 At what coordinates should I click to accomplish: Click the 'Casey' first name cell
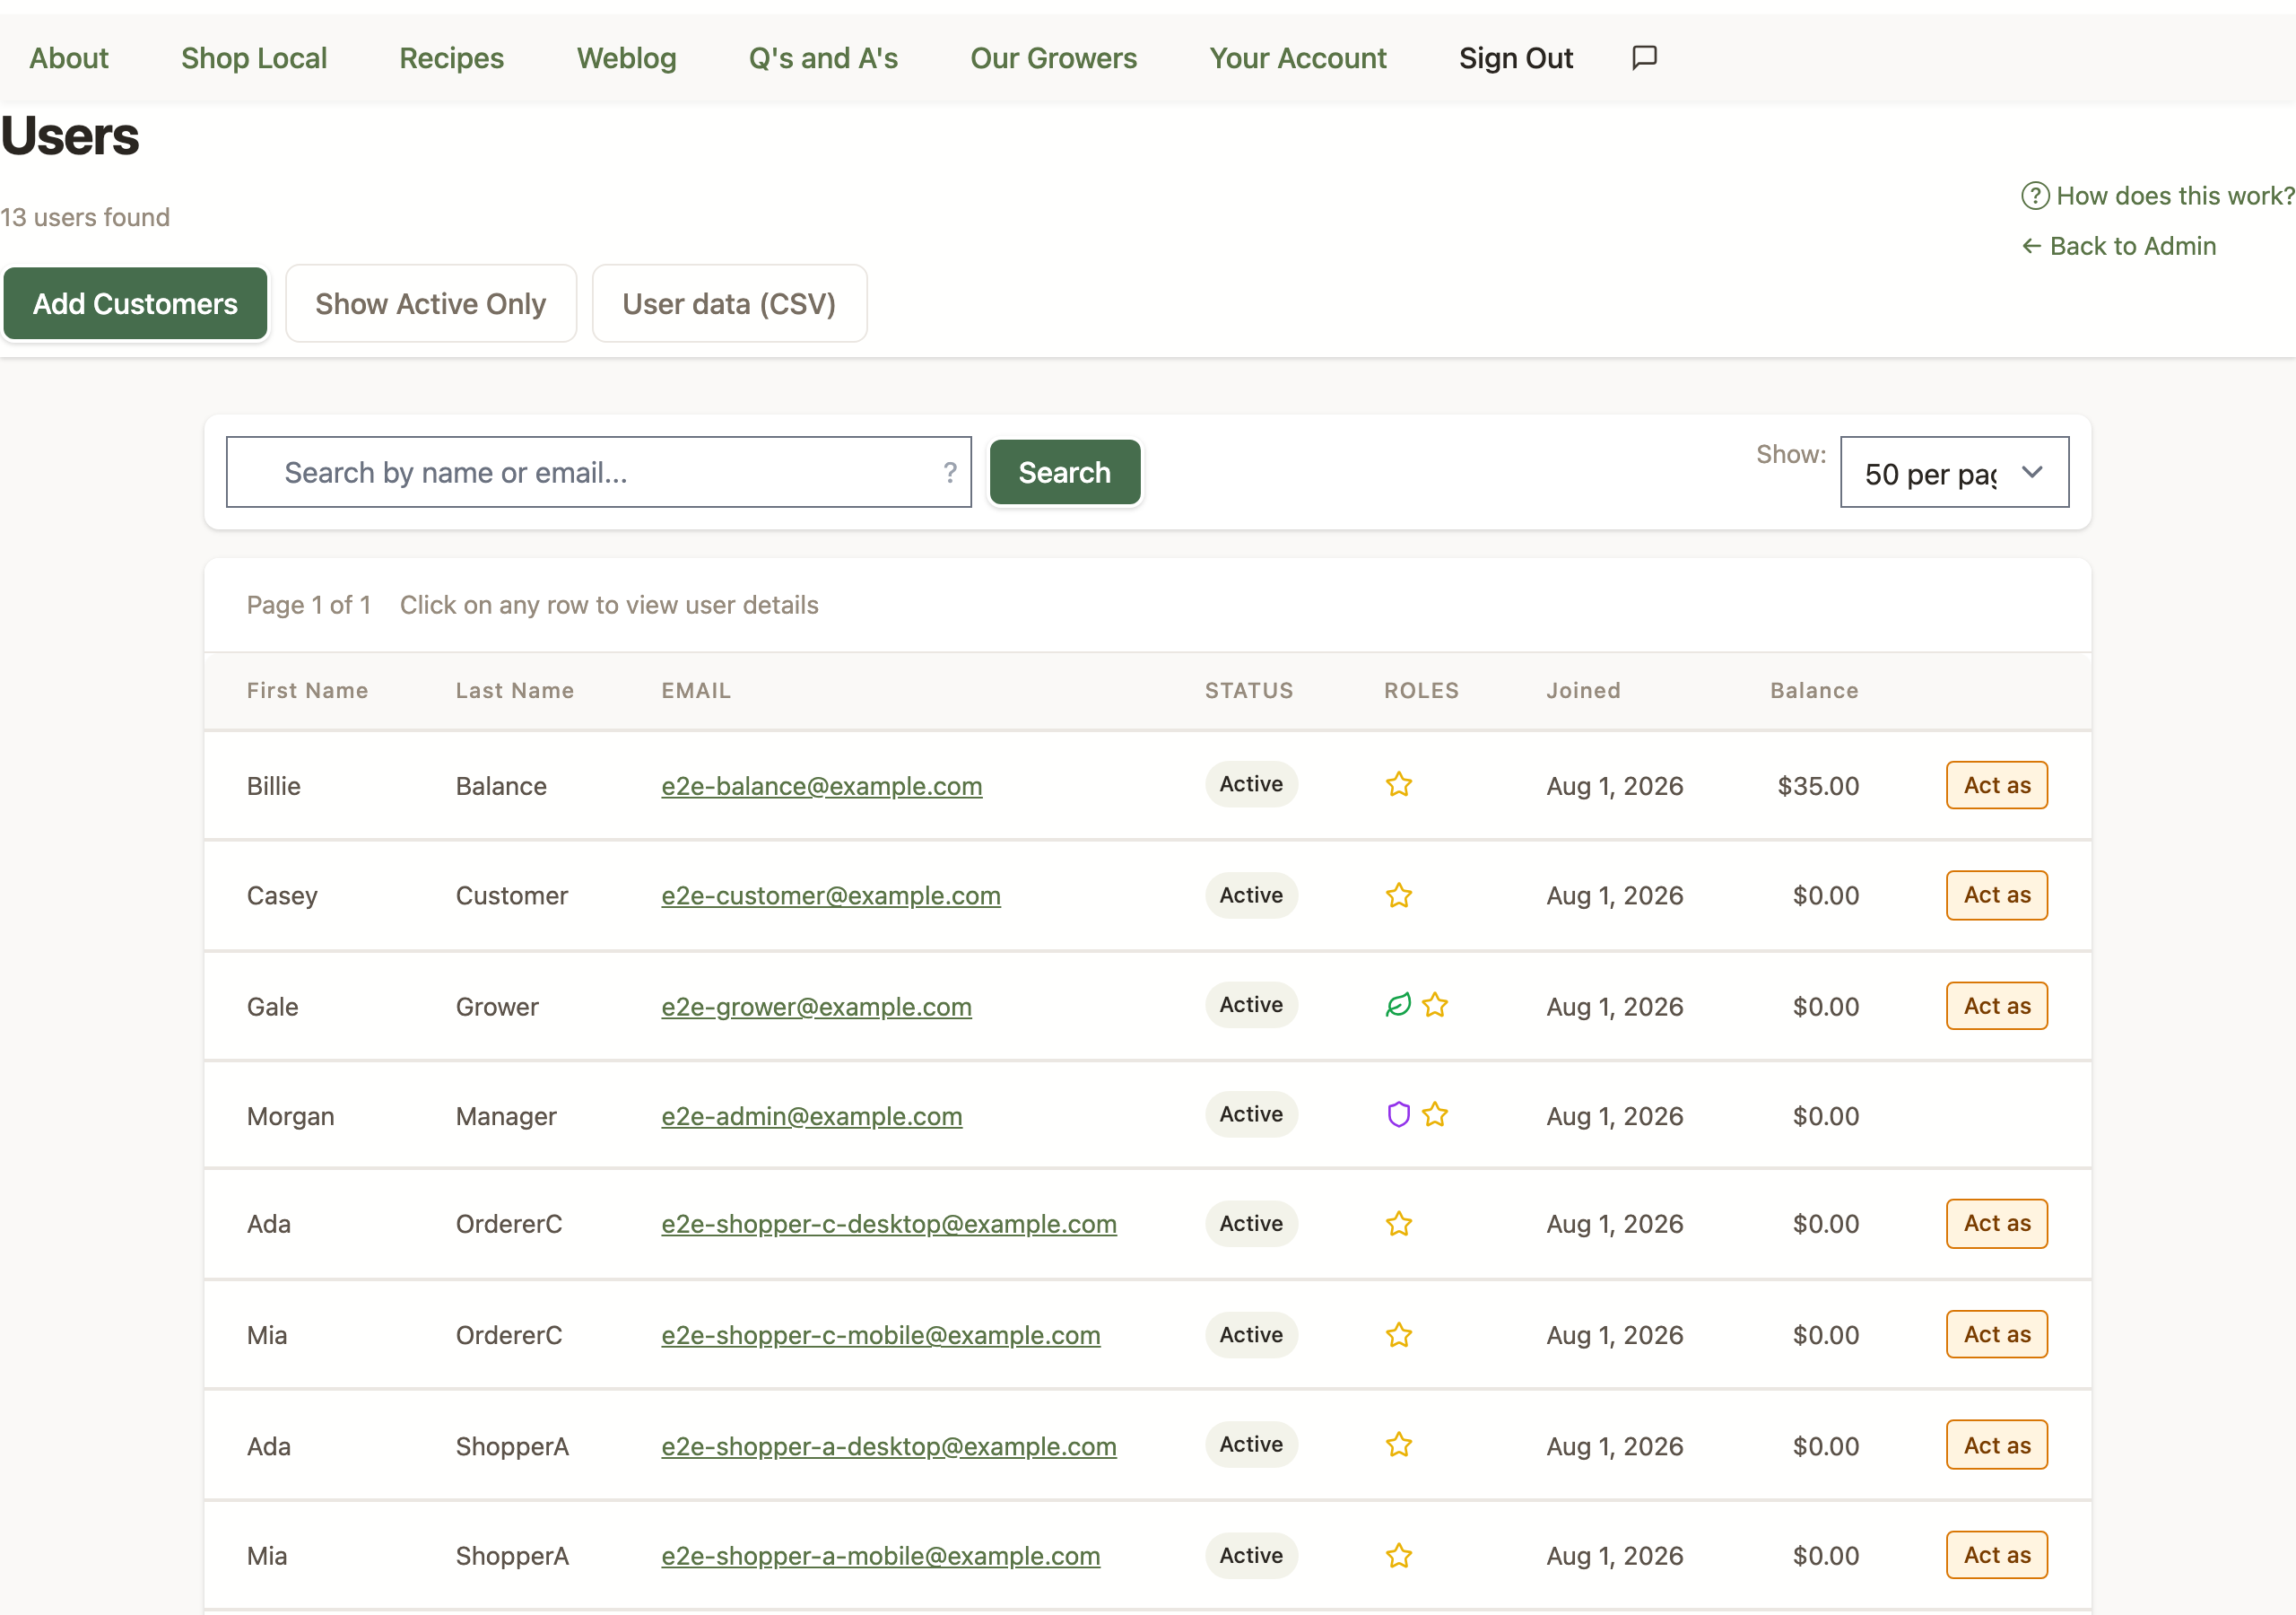click(282, 895)
